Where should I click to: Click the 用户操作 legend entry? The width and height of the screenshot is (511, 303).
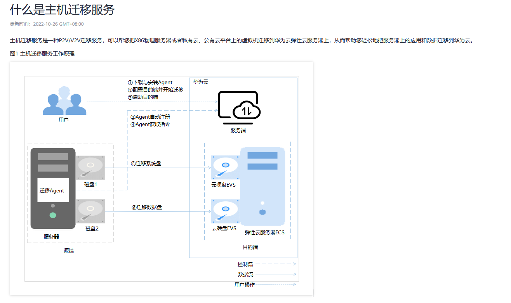coord(266,285)
